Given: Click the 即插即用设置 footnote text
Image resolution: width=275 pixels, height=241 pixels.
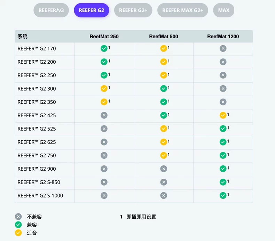Looking at the screenshot, I should pyautogui.click(x=141, y=217).
